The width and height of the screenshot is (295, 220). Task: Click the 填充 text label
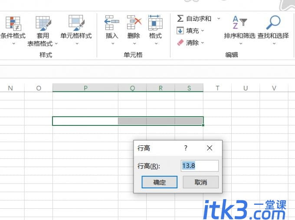pyautogui.click(x=192, y=30)
